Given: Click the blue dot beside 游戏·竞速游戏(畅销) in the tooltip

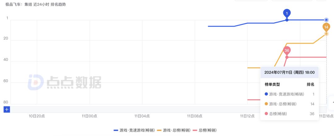Looking at the screenshot, I should coord(266,94).
